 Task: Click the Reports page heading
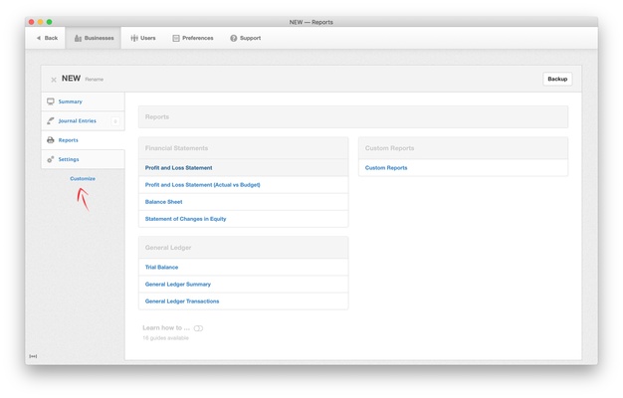157,117
